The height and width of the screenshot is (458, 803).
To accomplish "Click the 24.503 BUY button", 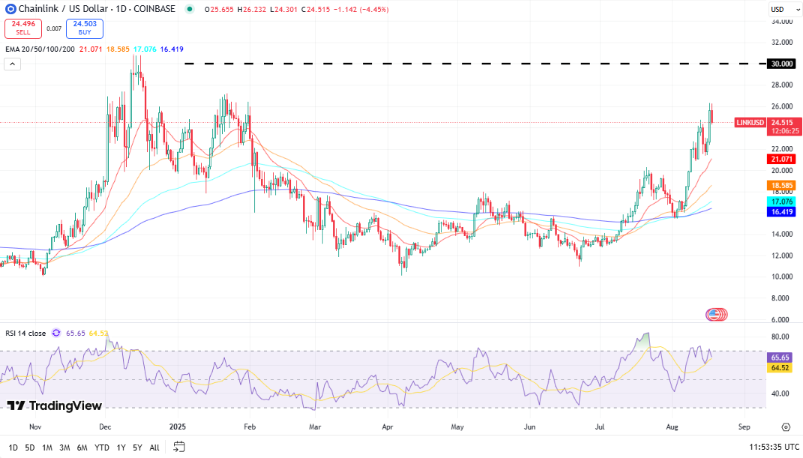I will pos(85,28).
